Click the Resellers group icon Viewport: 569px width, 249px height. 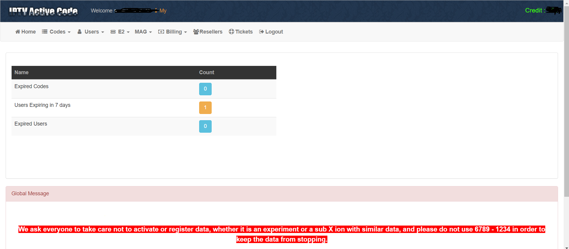click(196, 32)
